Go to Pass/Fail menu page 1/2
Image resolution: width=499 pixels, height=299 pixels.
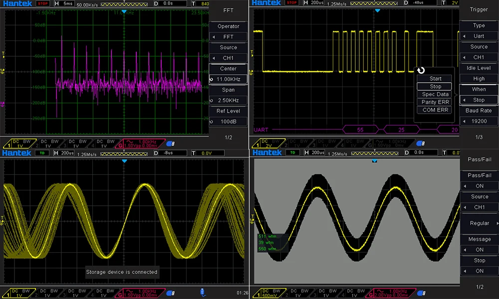pyautogui.click(x=479, y=287)
